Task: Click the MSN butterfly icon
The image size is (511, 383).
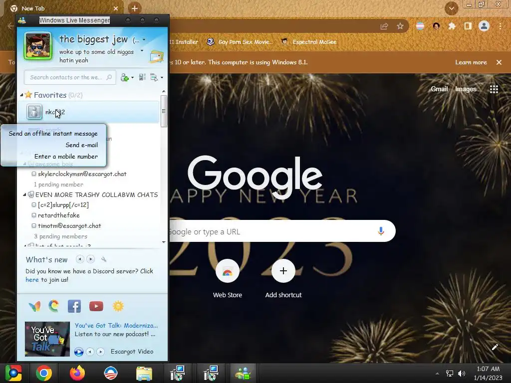Action: point(34,306)
